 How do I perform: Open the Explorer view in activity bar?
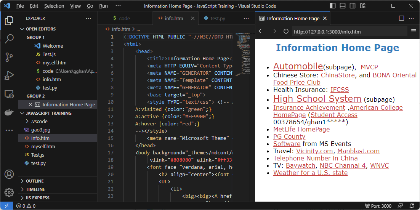(9, 21)
